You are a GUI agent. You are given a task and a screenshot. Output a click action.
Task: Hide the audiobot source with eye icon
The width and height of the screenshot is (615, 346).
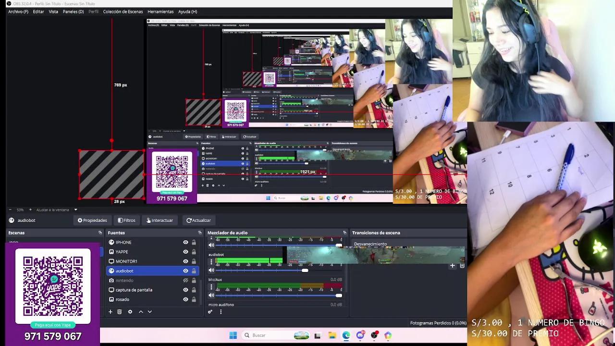point(185,271)
